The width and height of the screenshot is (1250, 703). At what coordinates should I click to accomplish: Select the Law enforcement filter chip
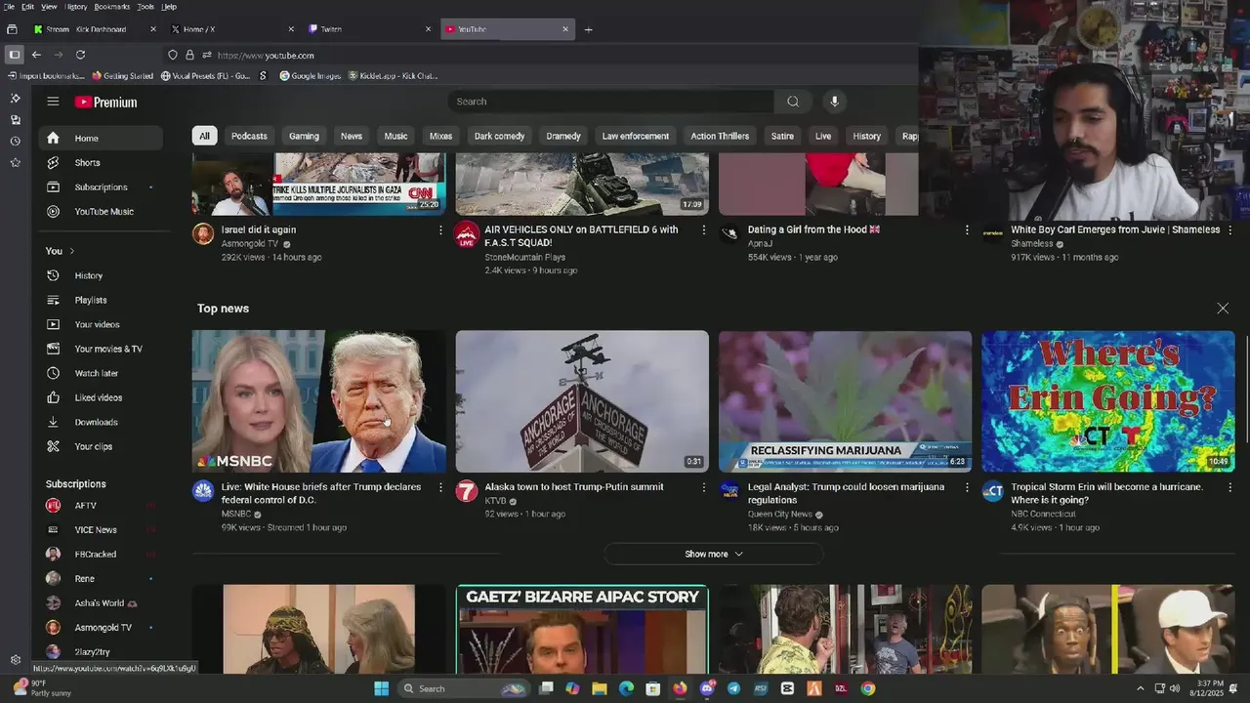[636, 136]
